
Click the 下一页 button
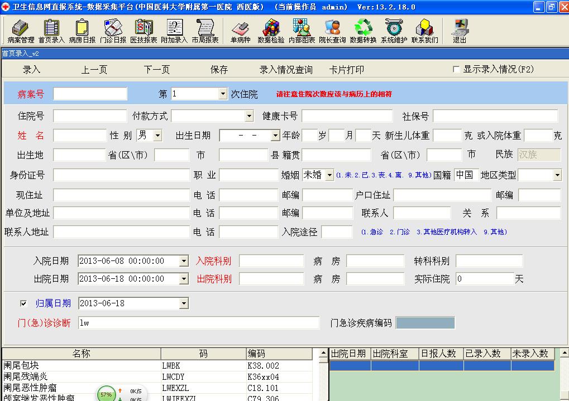pos(156,70)
